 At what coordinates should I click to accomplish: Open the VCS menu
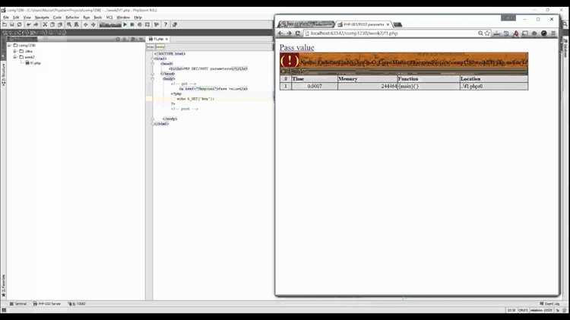(x=109, y=17)
